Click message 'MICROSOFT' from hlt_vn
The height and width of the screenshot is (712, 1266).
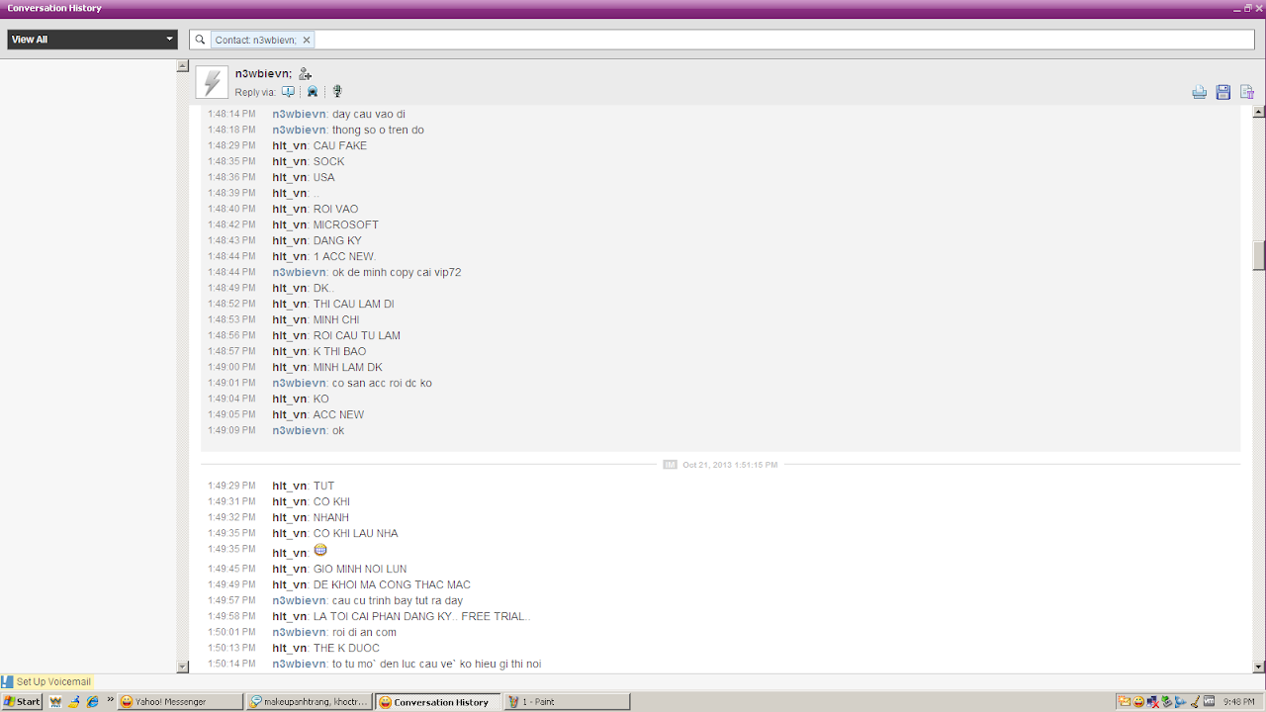coord(346,224)
